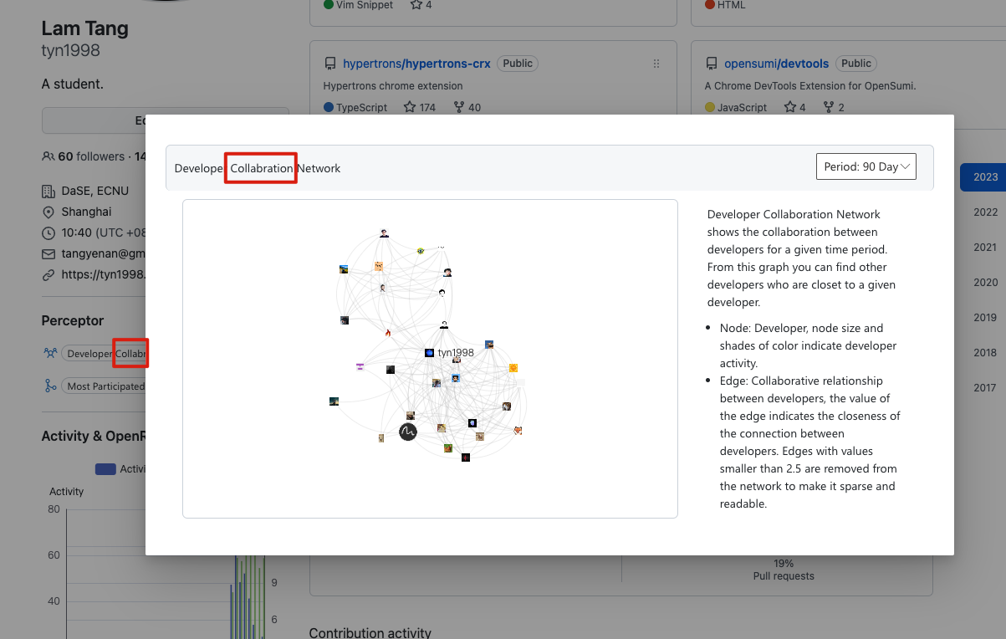Select the Most Participated pipeline icon in Perceptor
Image resolution: width=1006 pixels, height=639 pixels.
tap(51, 386)
